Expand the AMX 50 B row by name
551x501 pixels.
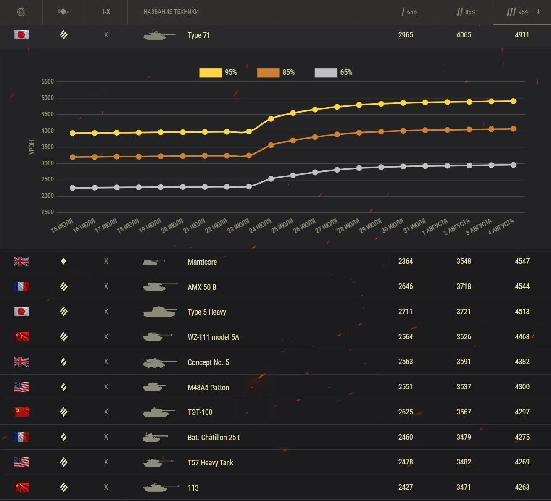point(202,287)
